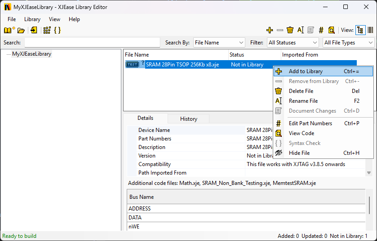The height and width of the screenshot is (241, 377).
Task: Switch to tree view mode
Action: pos(360,30)
